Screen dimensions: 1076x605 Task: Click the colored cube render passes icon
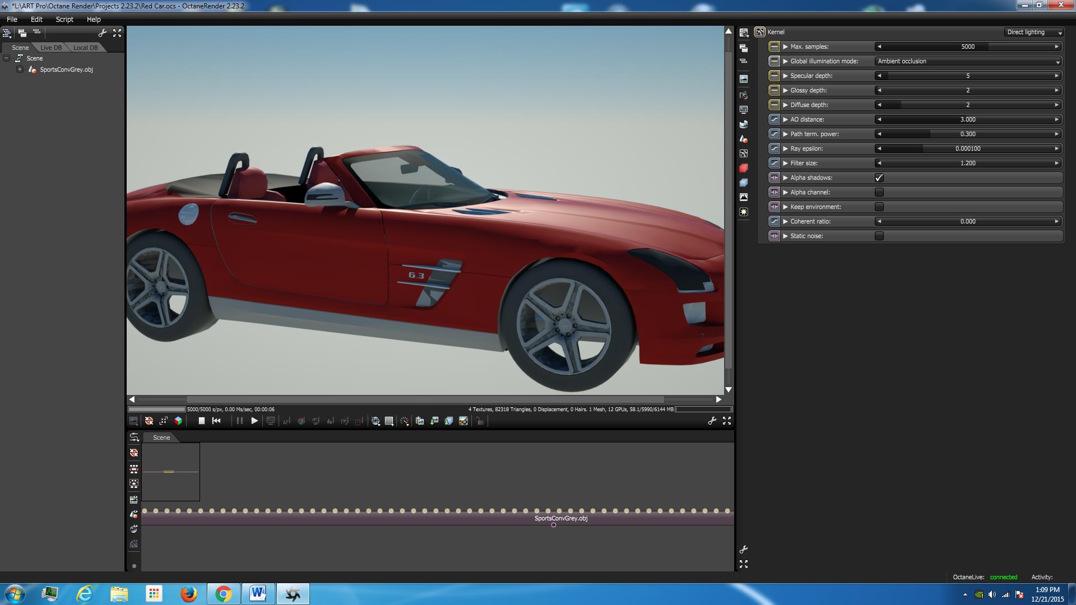178,421
